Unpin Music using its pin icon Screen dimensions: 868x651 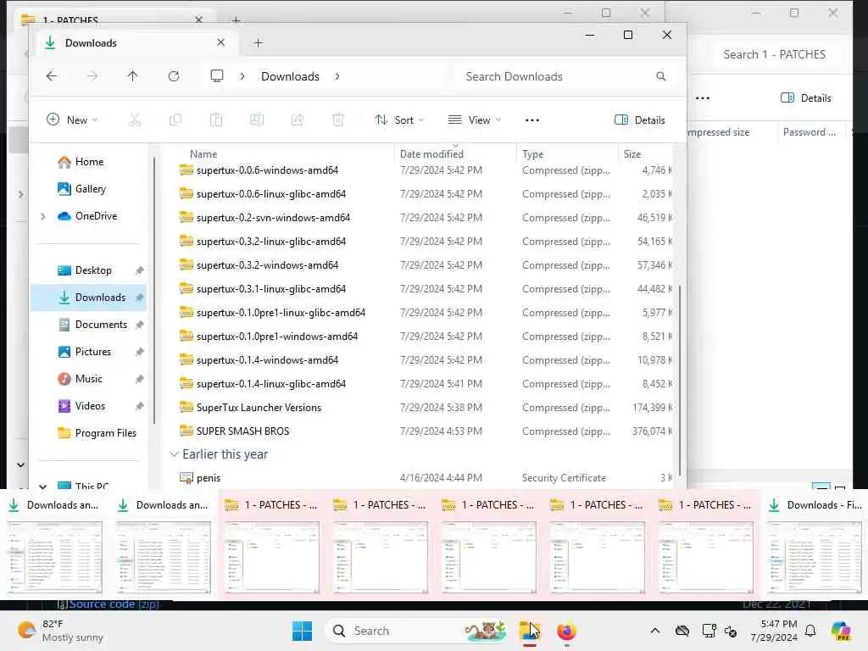click(140, 379)
